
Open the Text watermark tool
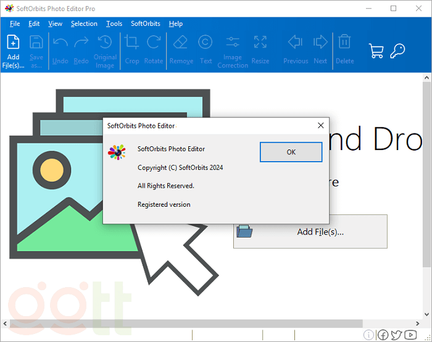point(206,49)
